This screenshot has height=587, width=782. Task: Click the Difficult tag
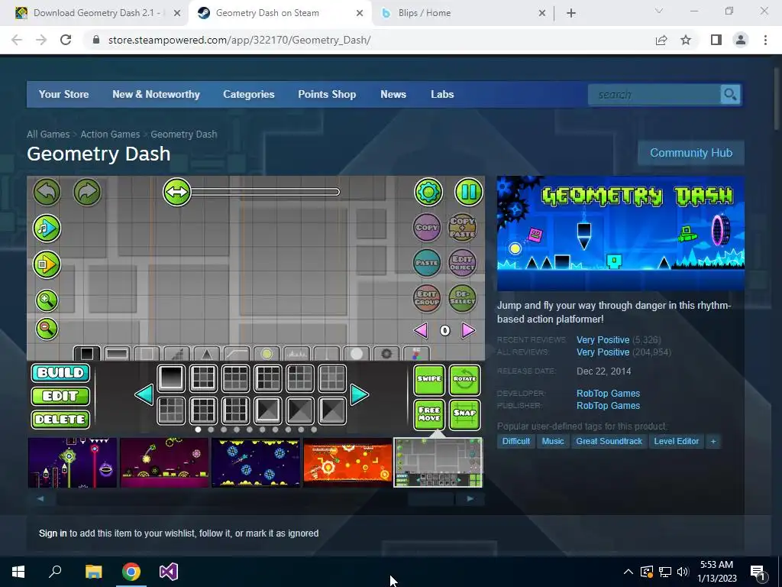click(515, 441)
